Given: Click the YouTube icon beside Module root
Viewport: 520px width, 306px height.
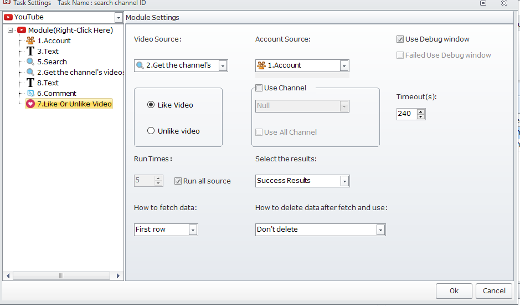Looking at the screenshot, I should (x=22, y=30).
